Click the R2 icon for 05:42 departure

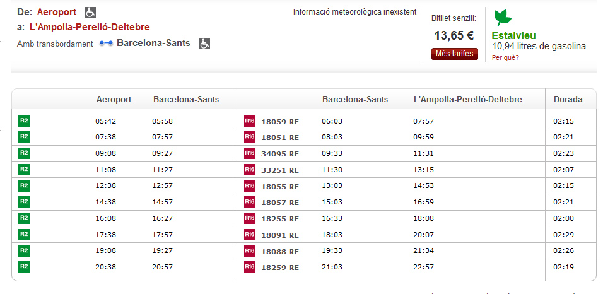[x=24, y=121]
